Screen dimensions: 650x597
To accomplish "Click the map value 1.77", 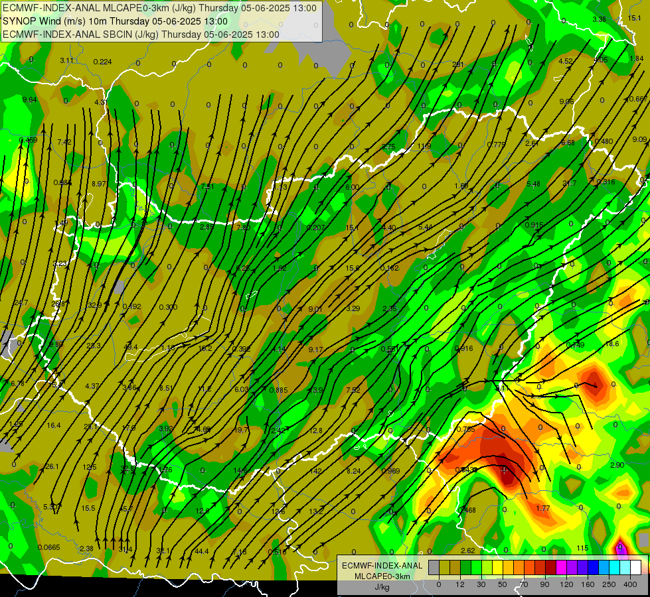I will (542, 508).
